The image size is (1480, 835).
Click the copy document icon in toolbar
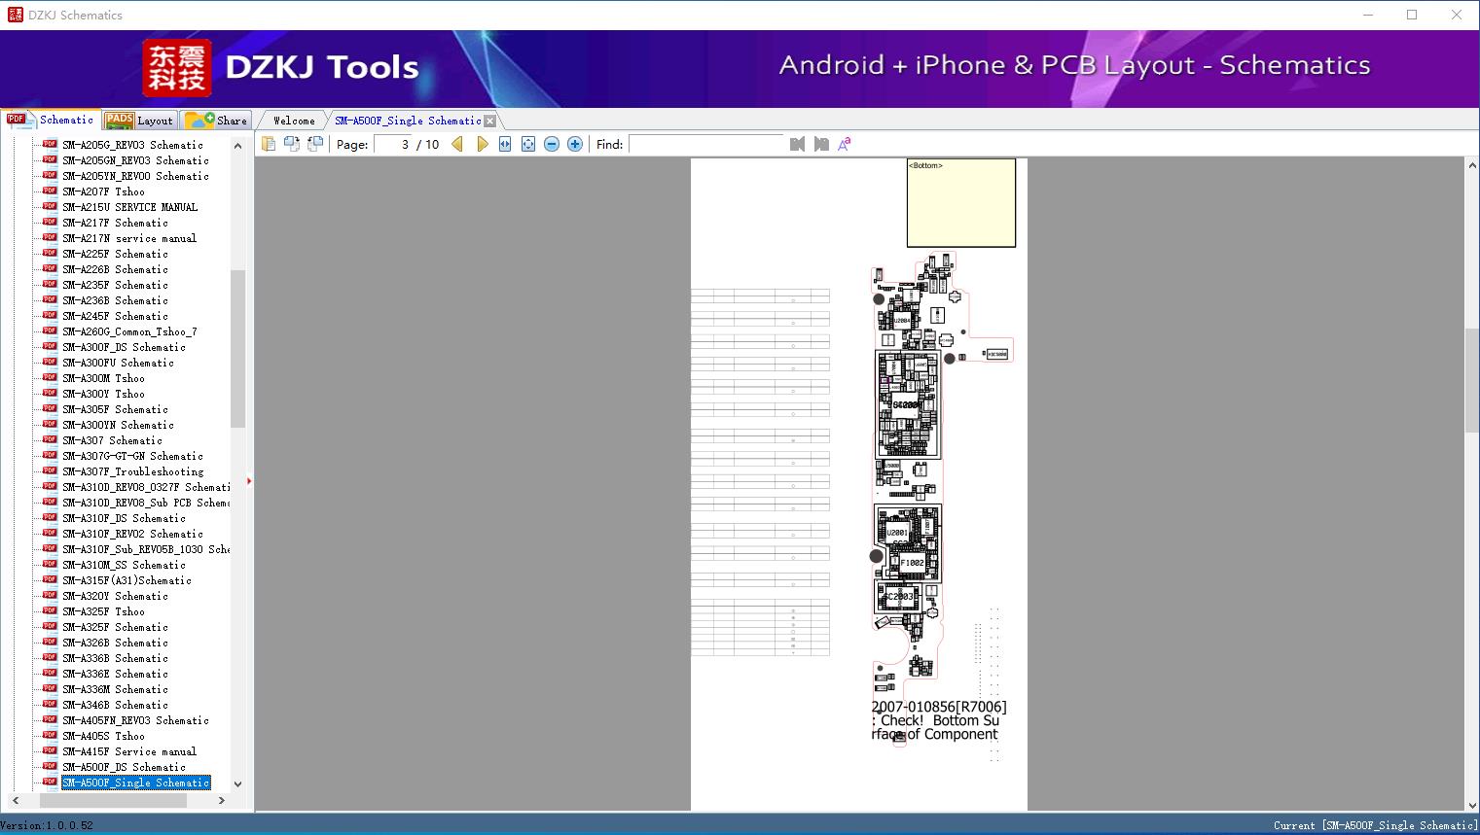(269, 144)
